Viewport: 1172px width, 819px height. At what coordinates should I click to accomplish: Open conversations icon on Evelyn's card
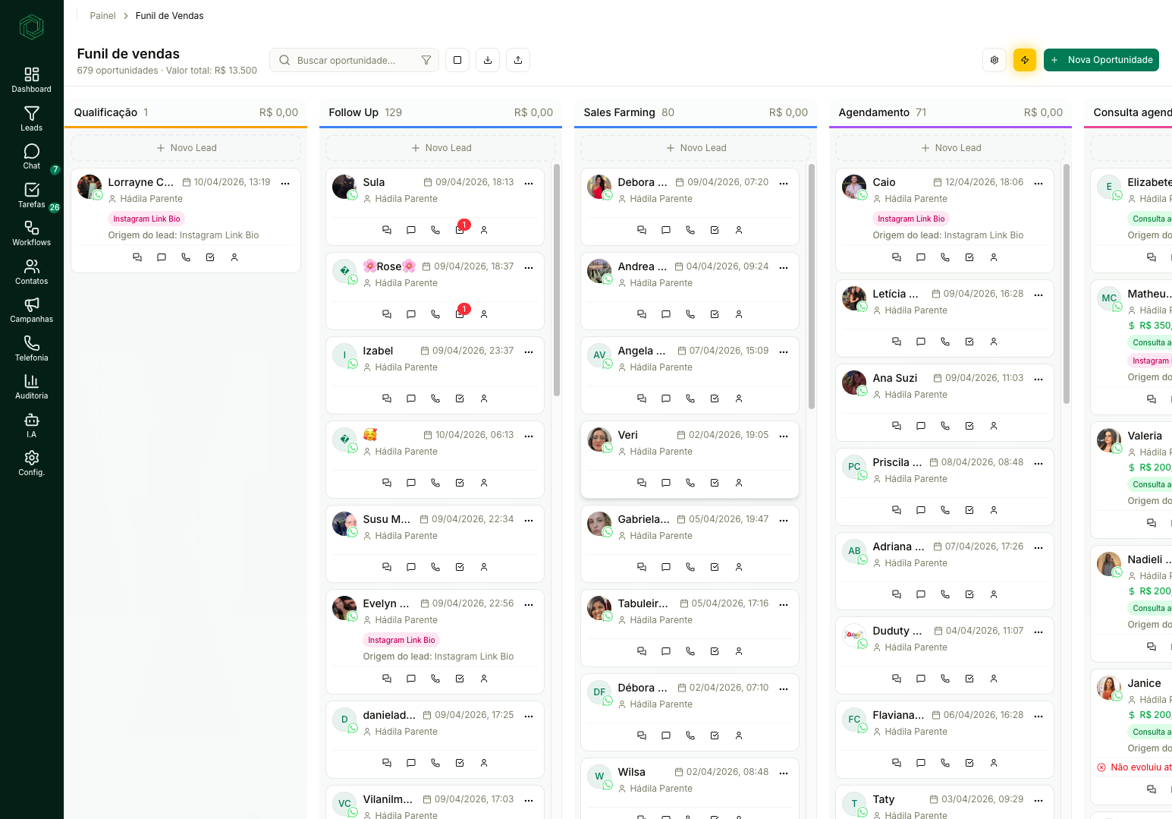387,679
